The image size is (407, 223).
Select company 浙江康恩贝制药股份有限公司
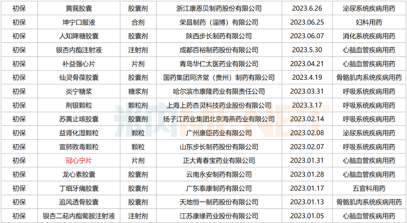click(219, 9)
